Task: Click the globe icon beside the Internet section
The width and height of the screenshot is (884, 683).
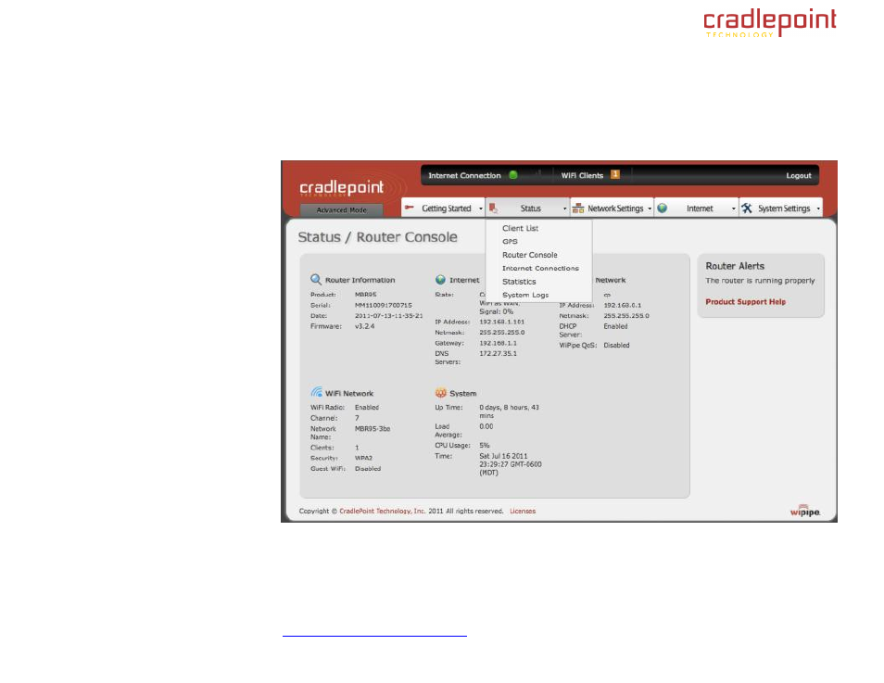Action: click(x=440, y=279)
